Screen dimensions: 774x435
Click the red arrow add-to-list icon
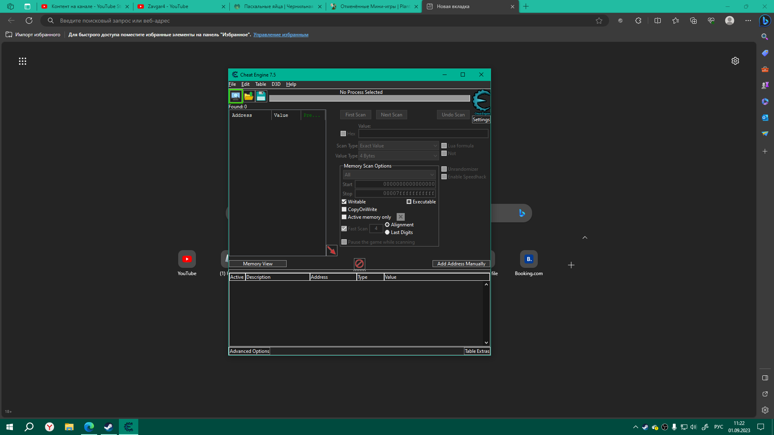(331, 251)
